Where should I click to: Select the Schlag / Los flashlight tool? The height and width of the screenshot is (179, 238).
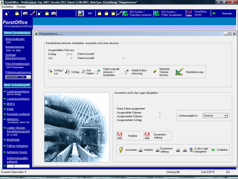coord(56,72)
